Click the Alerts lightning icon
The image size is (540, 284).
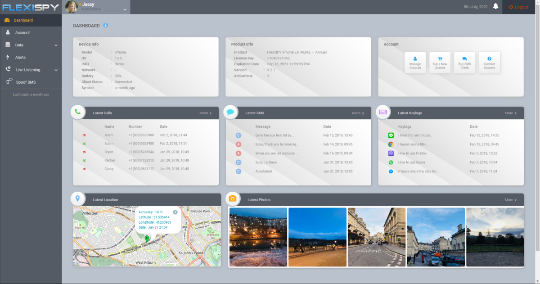pos(8,57)
